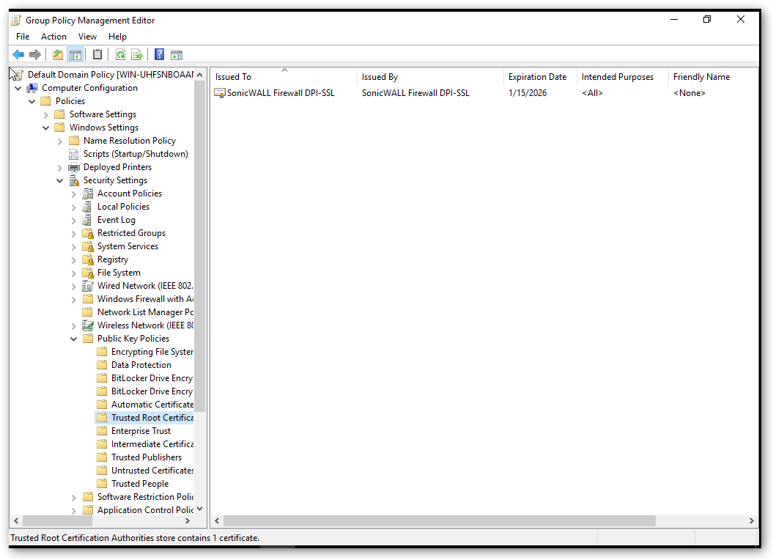Image resolution: width=773 pixels, height=560 pixels.
Task: Select Untrusted Certificates in the tree
Action: click(152, 471)
